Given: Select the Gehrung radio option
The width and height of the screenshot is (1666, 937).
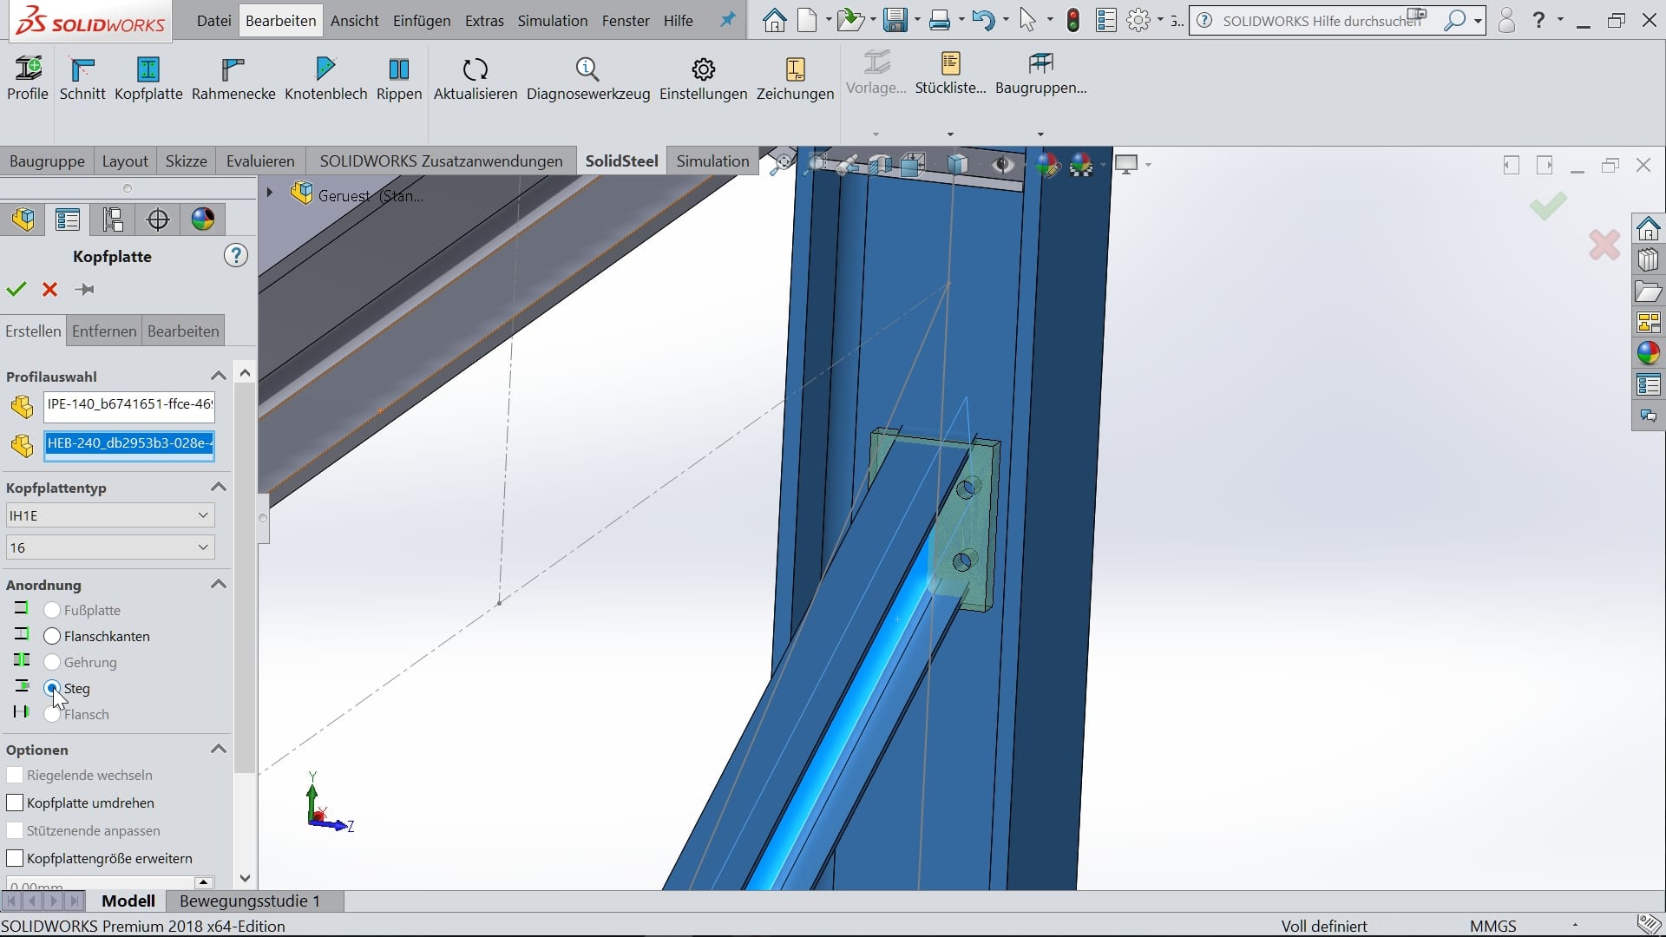Looking at the screenshot, I should [52, 663].
